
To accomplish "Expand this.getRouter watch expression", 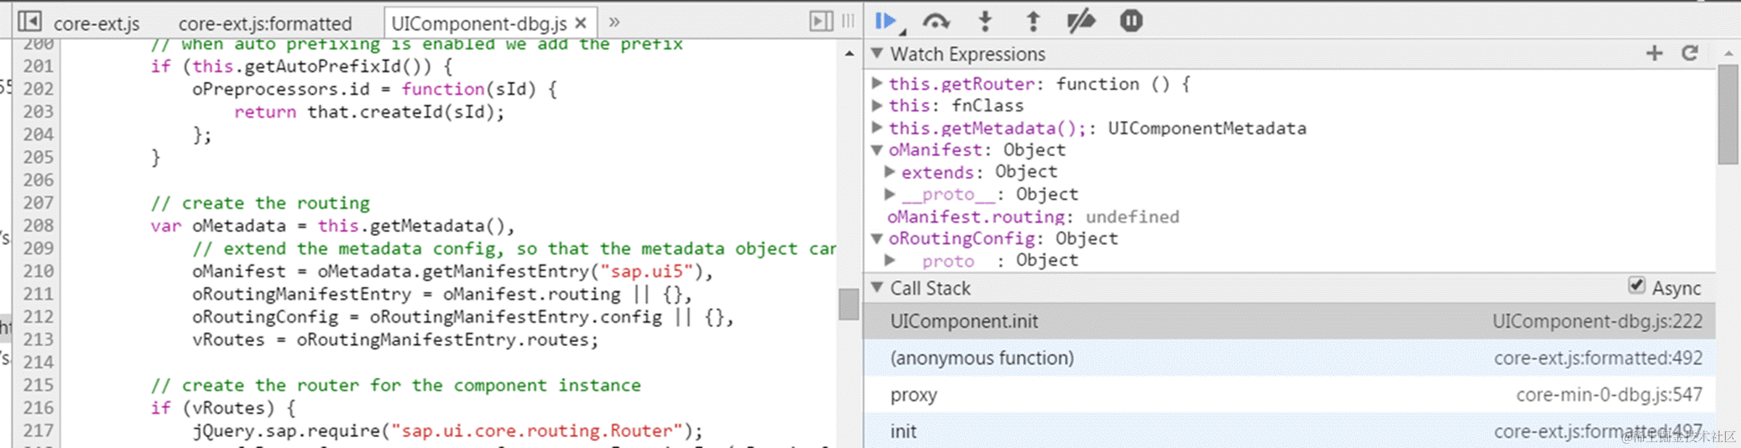I will (877, 83).
